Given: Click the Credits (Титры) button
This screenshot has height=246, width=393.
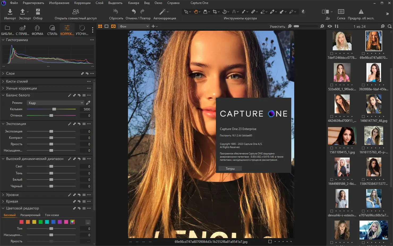Looking at the screenshot, I should 230,169.
